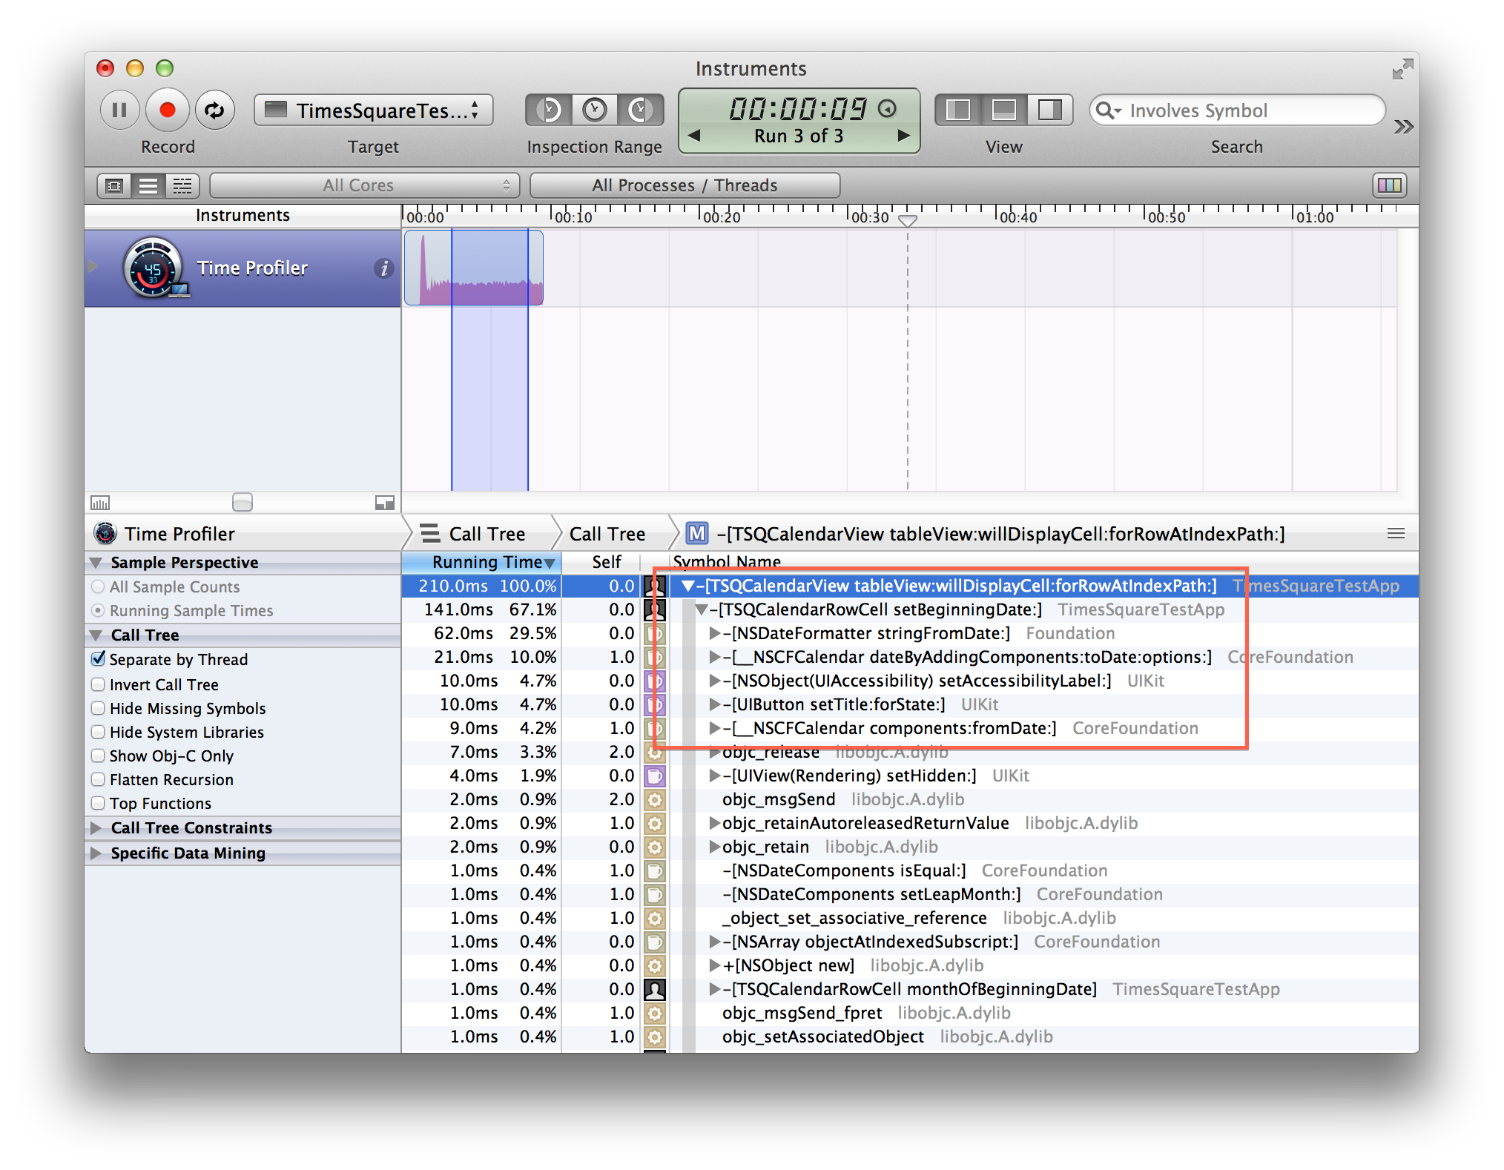1504x1170 pixels.
Task: Adjust the track zoom slider knob
Action: pyautogui.click(x=243, y=502)
